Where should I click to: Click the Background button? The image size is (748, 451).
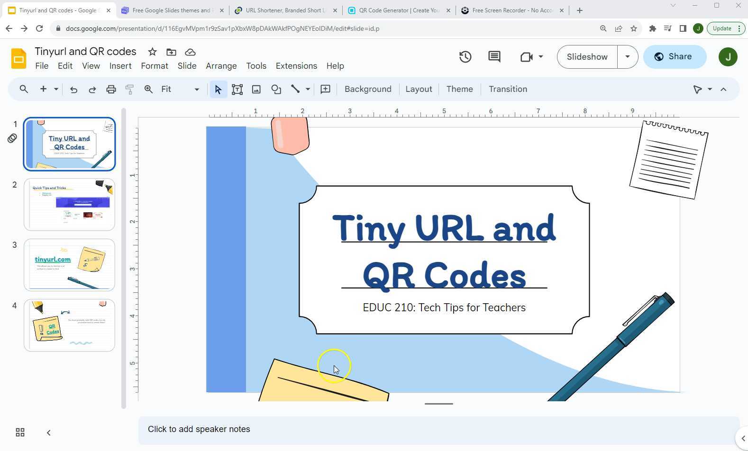(368, 89)
